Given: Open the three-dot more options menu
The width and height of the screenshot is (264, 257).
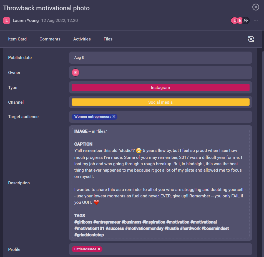Looking at the screenshot, I should coord(256,21).
